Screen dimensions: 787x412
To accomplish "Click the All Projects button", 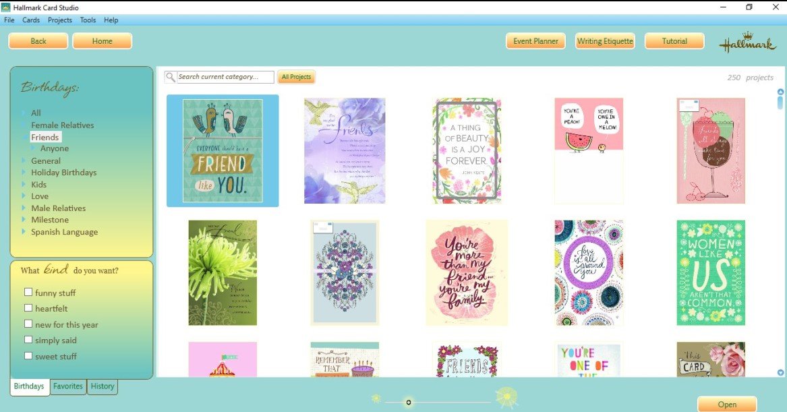I will [x=296, y=77].
